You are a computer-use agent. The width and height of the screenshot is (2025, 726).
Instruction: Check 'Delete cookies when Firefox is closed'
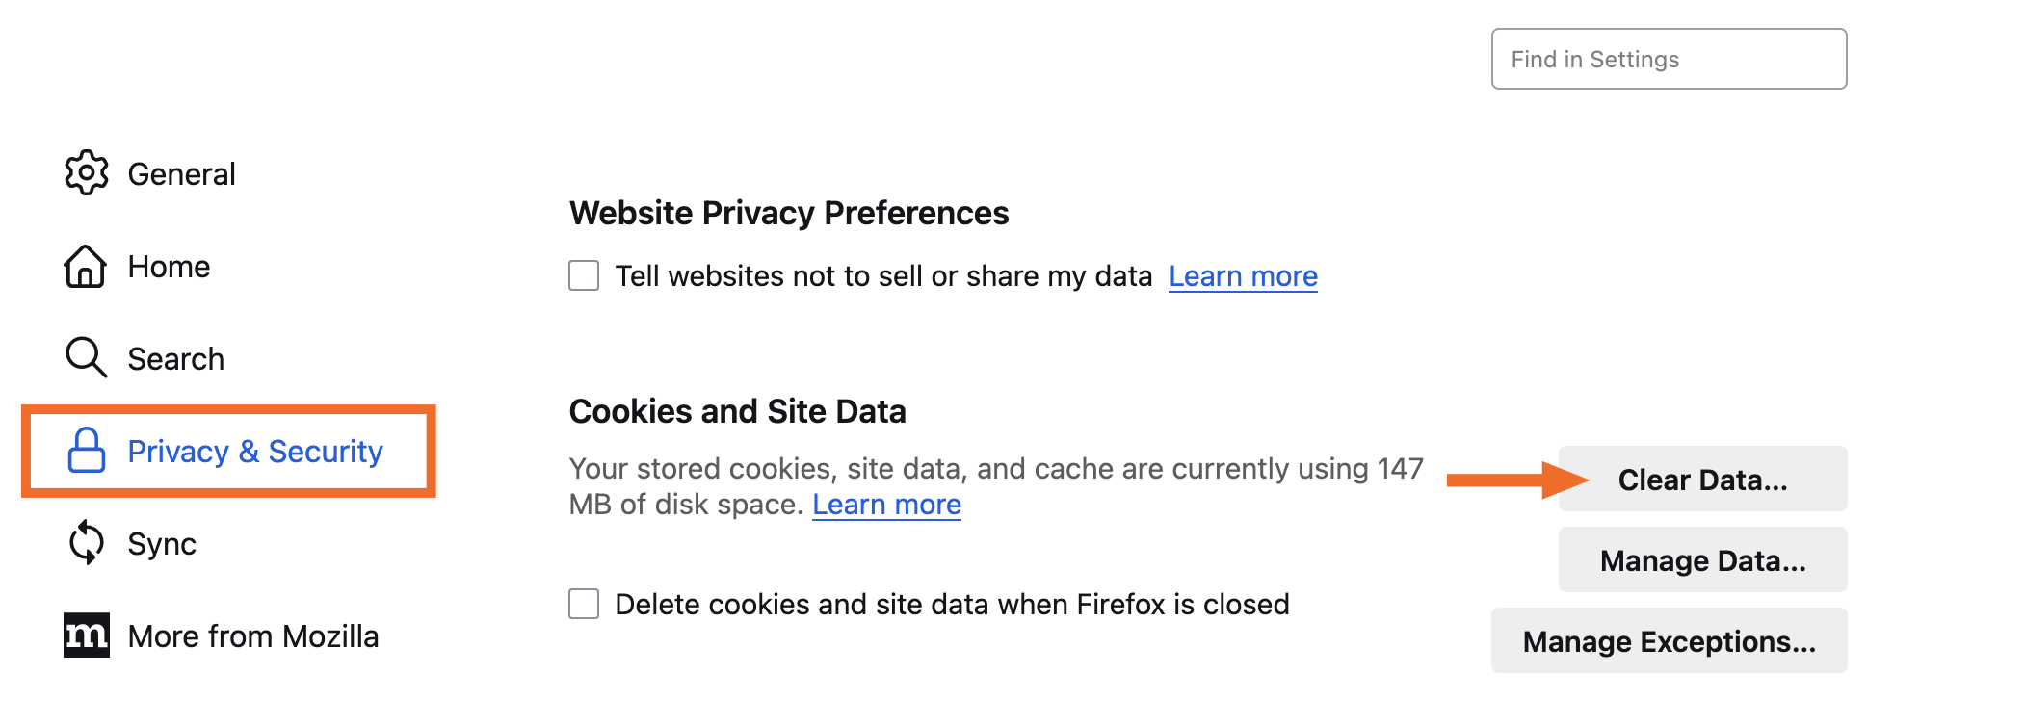[584, 604]
